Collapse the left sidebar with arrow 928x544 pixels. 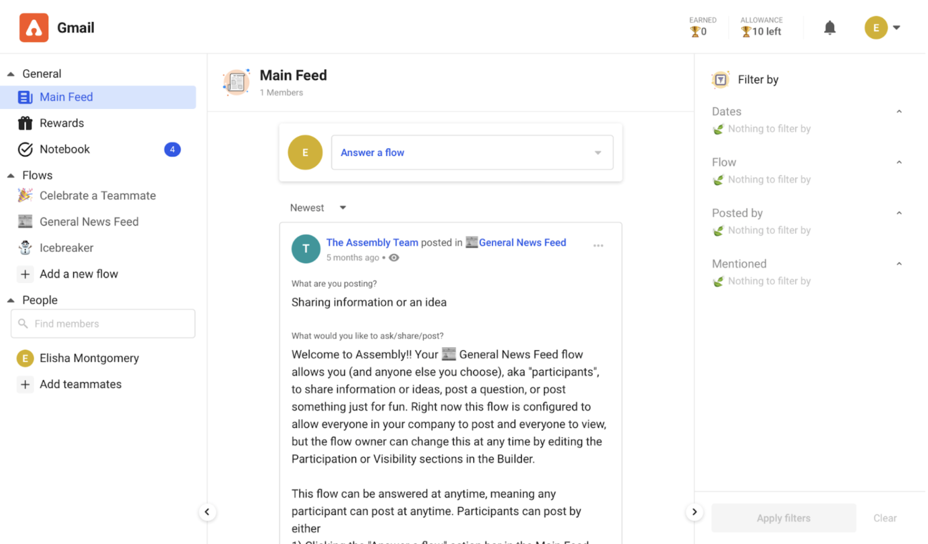pos(207,512)
